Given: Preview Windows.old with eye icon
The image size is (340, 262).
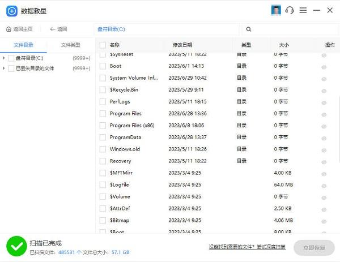Looking at the screenshot, I should point(324,151).
